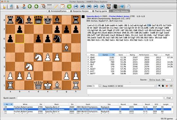Adjust the Lines stepper arrows
The height and width of the screenshot is (120, 177).
(x=100, y=86)
